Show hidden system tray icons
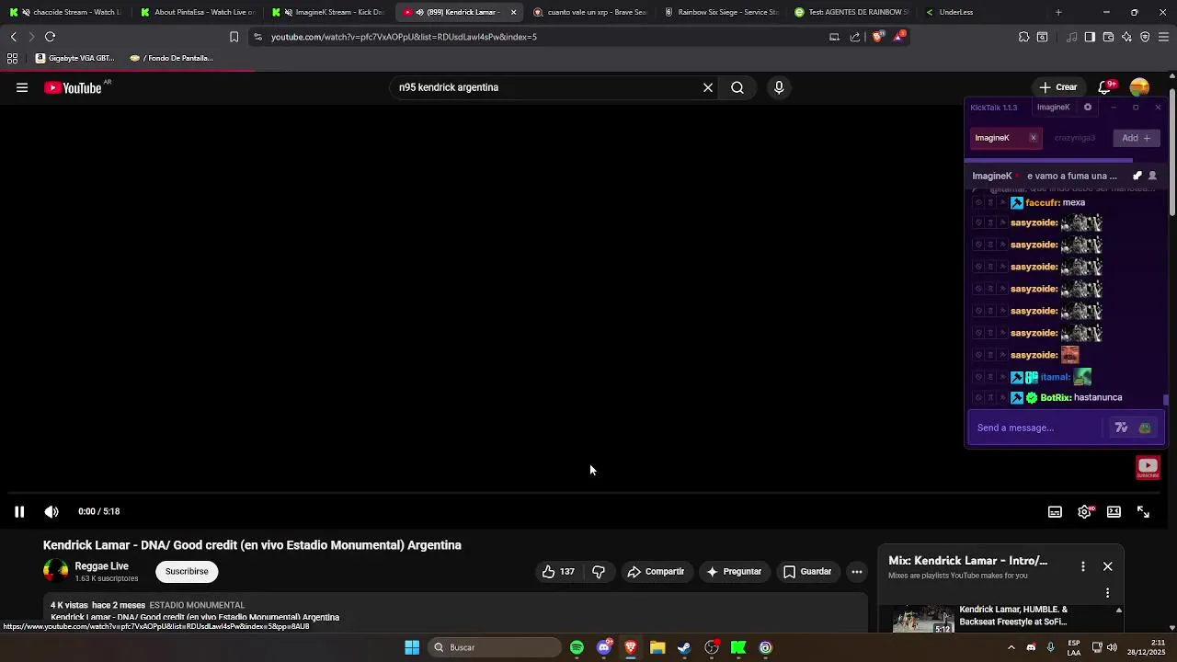Viewport: 1177px width, 662px height. 1011,648
